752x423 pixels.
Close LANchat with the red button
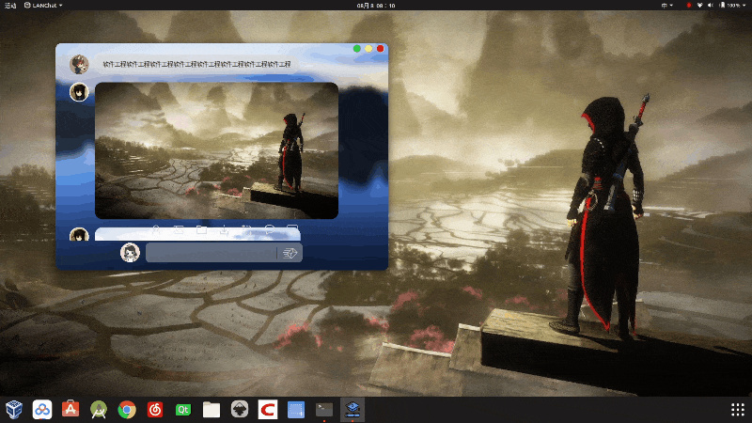click(x=381, y=49)
